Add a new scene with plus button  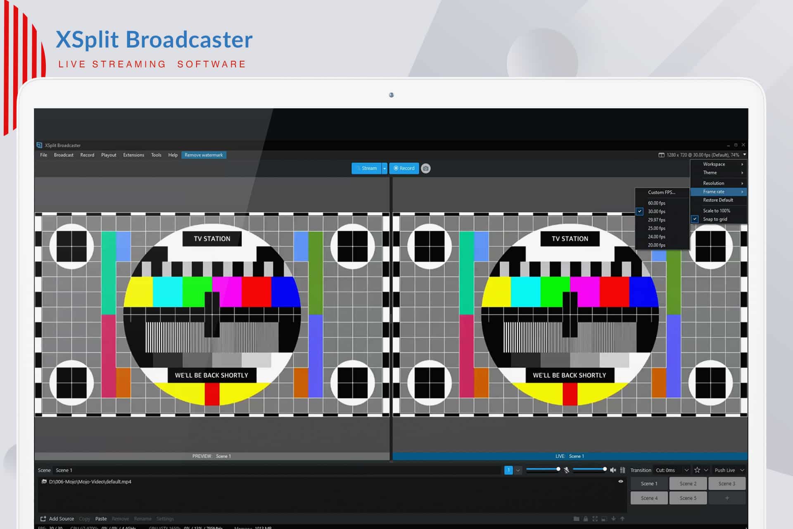[727, 498]
